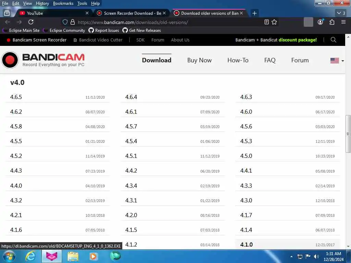Click the padlock site security icon
This screenshot has height=263, width=351.
click(73, 22)
